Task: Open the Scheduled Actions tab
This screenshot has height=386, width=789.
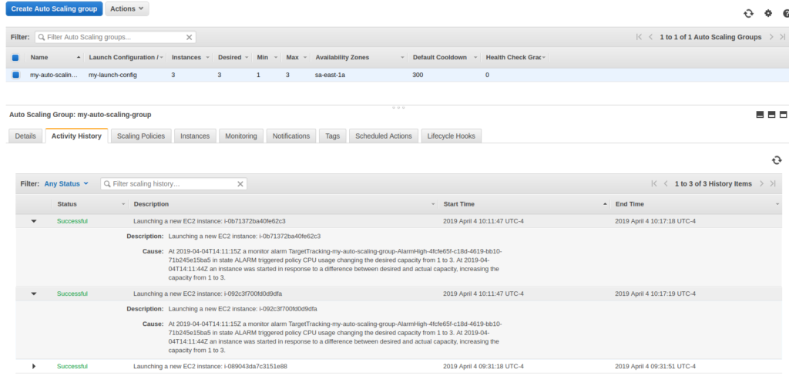Action: (x=384, y=136)
